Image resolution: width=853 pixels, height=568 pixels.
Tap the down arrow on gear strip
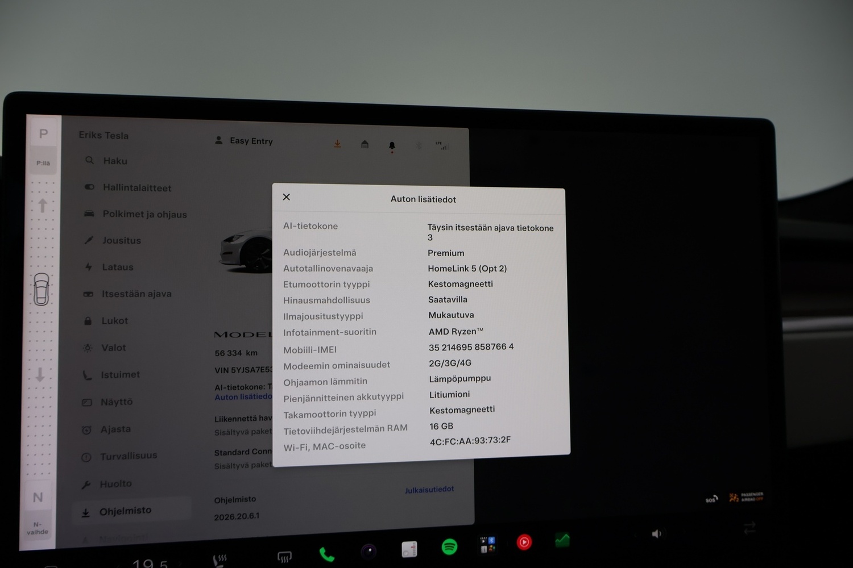click(40, 374)
